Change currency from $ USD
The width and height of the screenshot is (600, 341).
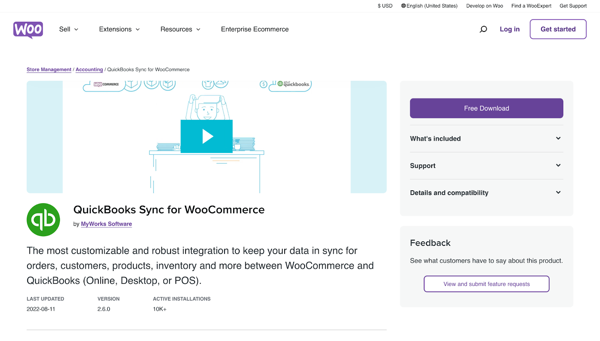(x=385, y=6)
